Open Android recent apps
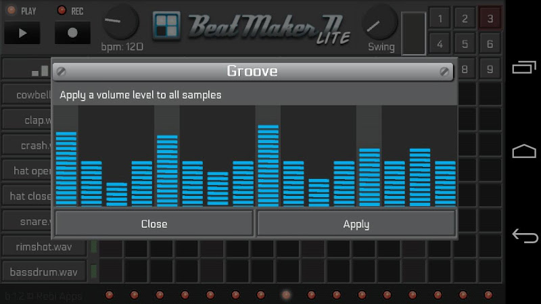 524,67
